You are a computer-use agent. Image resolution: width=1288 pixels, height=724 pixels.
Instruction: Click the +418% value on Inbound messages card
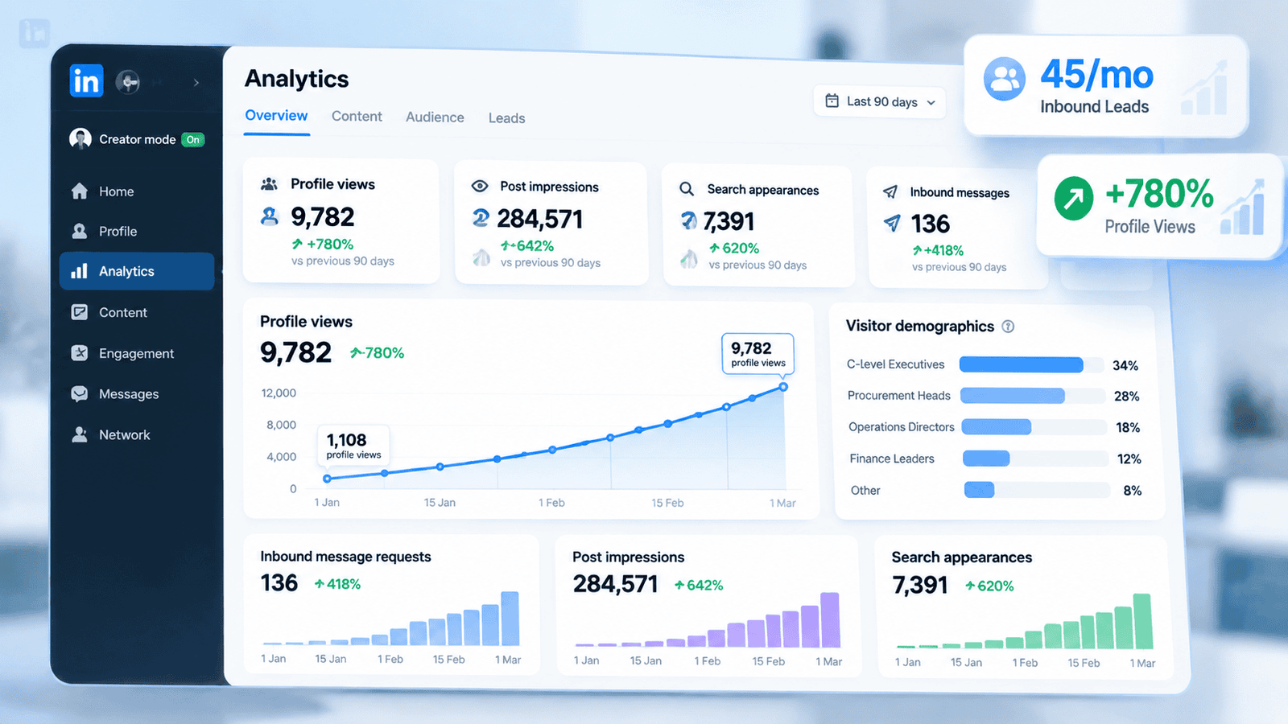[x=938, y=250]
